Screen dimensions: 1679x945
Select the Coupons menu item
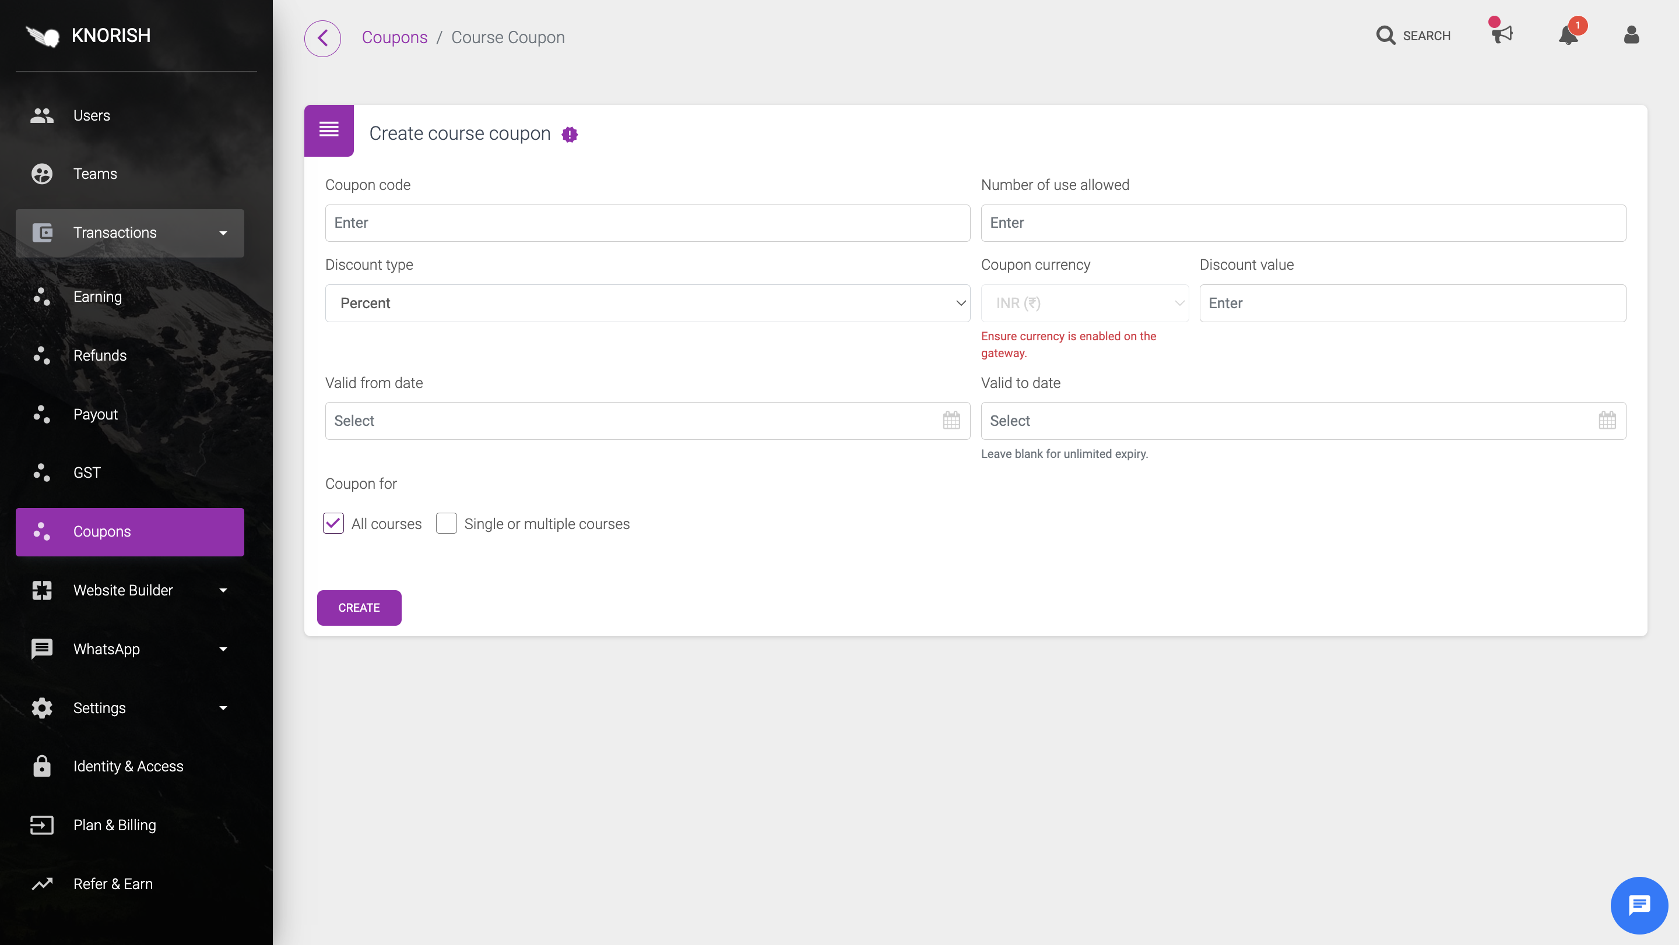coord(129,531)
